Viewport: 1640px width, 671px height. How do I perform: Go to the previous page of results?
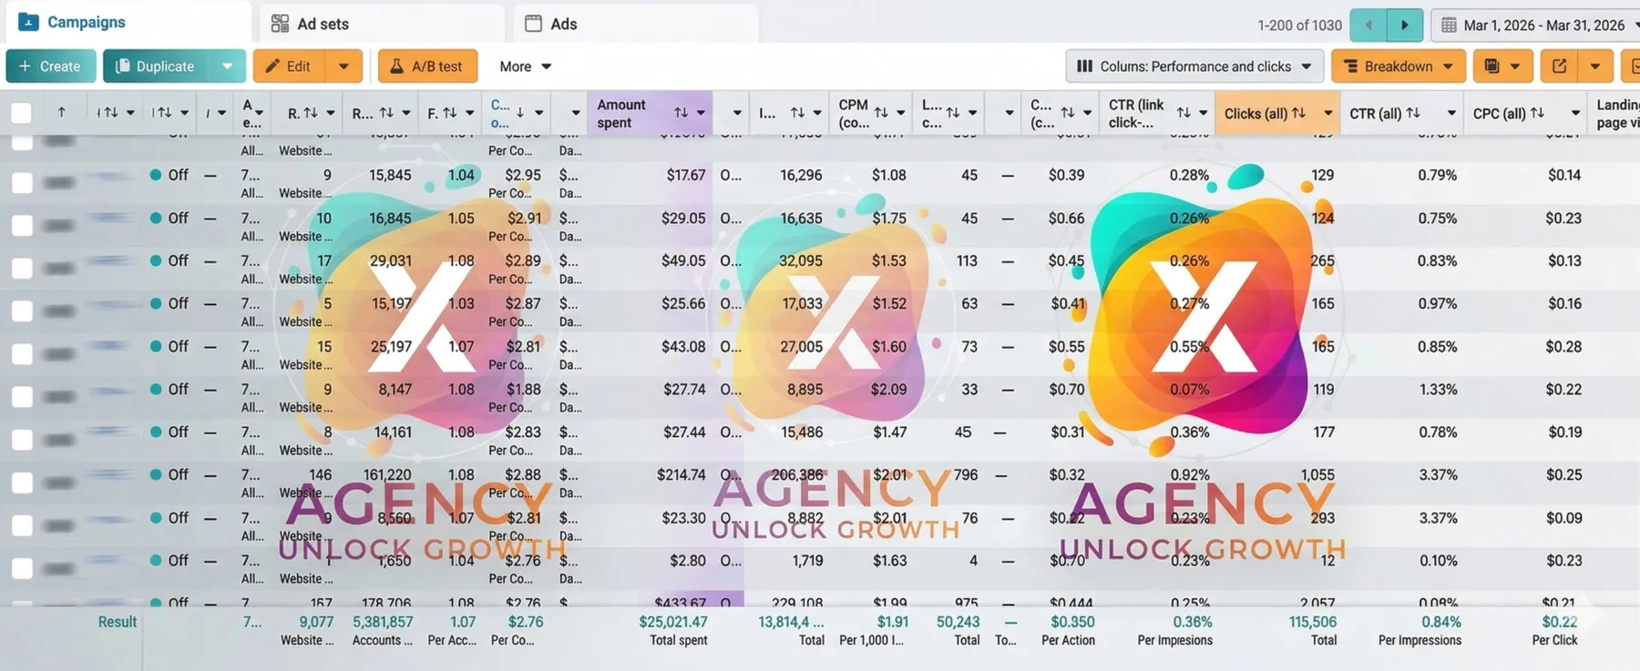(x=1368, y=25)
